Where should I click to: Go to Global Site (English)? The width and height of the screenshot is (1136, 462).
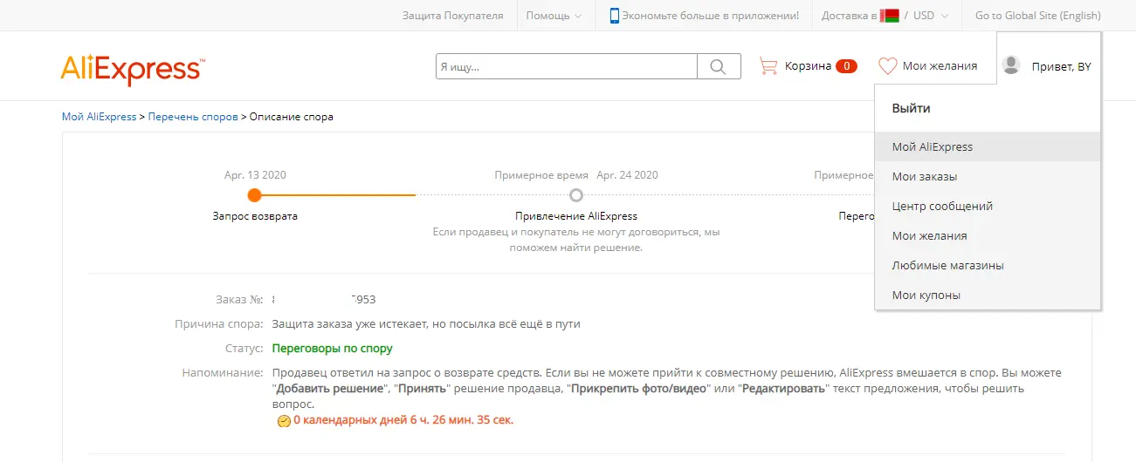coord(1037,16)
